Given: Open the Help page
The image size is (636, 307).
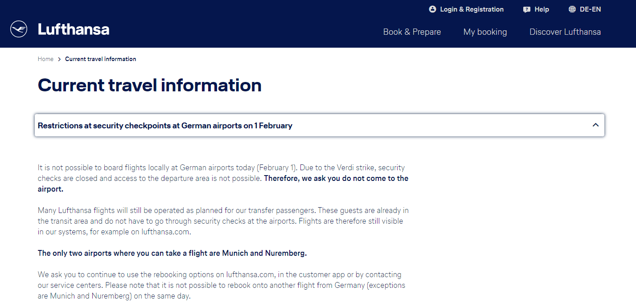Looking at the screenshot, I should (x=536, y=9).
